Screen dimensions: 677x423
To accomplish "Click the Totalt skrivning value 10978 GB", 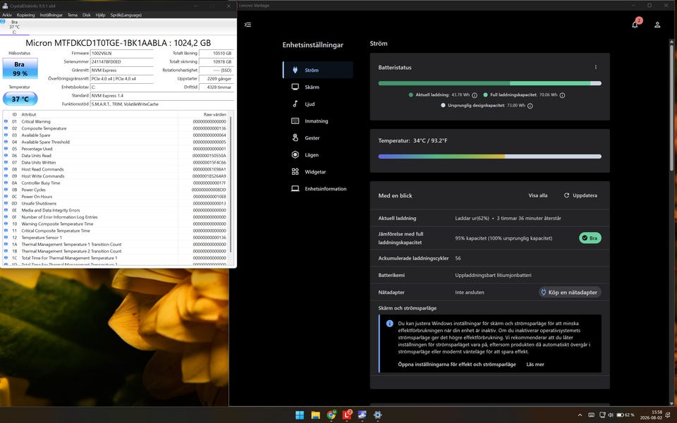I will (x=216, y=62).
